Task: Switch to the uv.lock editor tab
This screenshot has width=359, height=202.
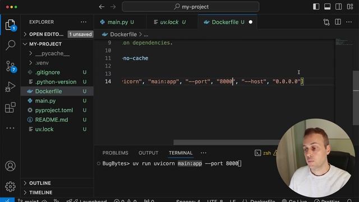Action: (172, 22)
